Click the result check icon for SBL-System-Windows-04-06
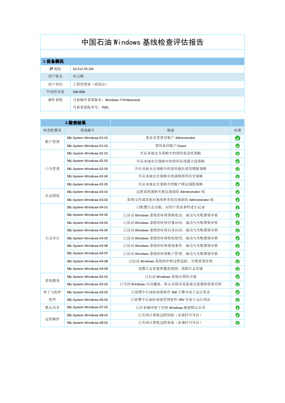 click(237, 246)
